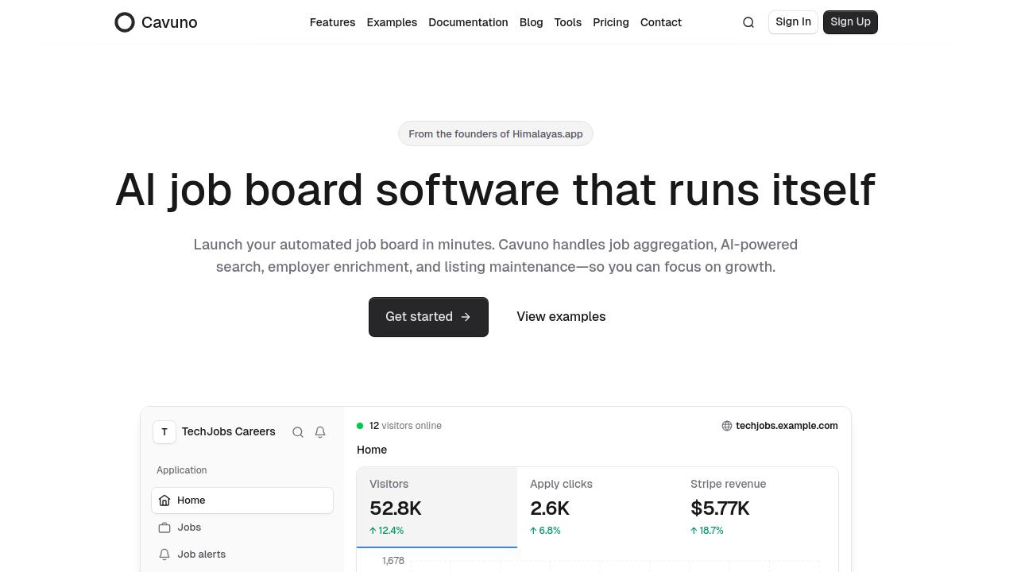This screenshot has height=572, width=1017.
Task: Click the TechJobs Careers T avatar
Action: (164, 432)
